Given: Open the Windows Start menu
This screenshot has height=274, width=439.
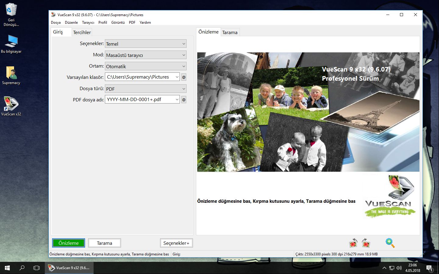Looking at the screenshot, I should tap(7, 268).
